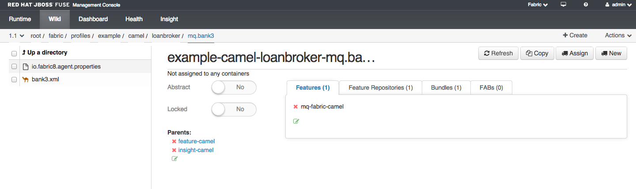Switch to Feature Repositories tab
This screenshot has height=189, width=636.
tap(381, 87)
